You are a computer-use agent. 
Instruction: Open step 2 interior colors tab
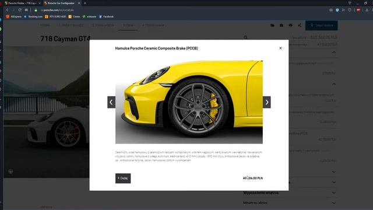point(103,25)
